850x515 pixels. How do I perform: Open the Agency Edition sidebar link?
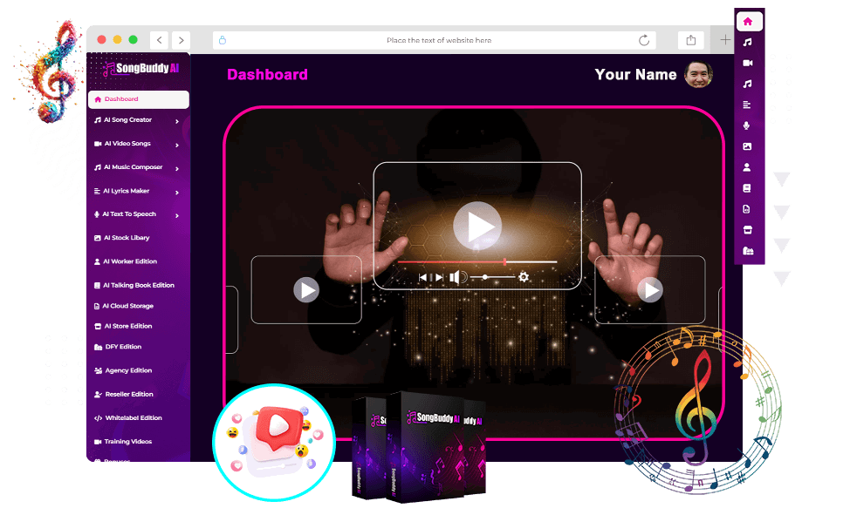(x=127, y=370)
